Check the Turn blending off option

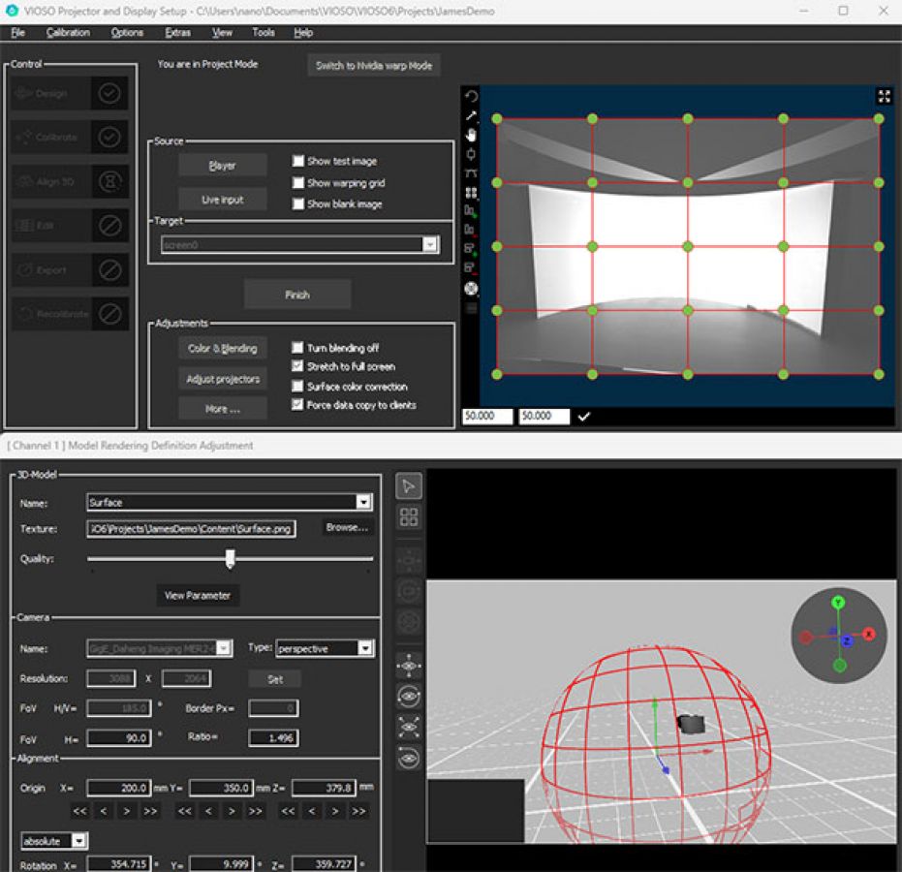pyautogui.click(x=298, y=348)
